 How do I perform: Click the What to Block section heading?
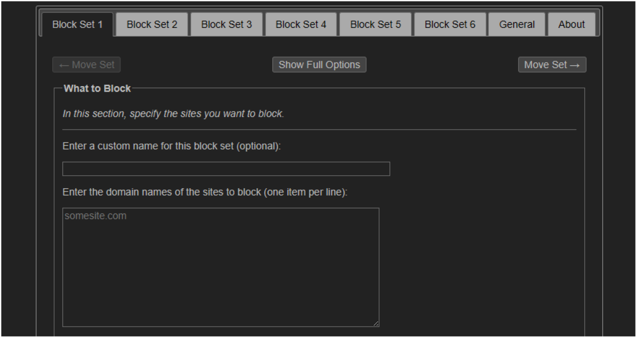pos(97,88)
